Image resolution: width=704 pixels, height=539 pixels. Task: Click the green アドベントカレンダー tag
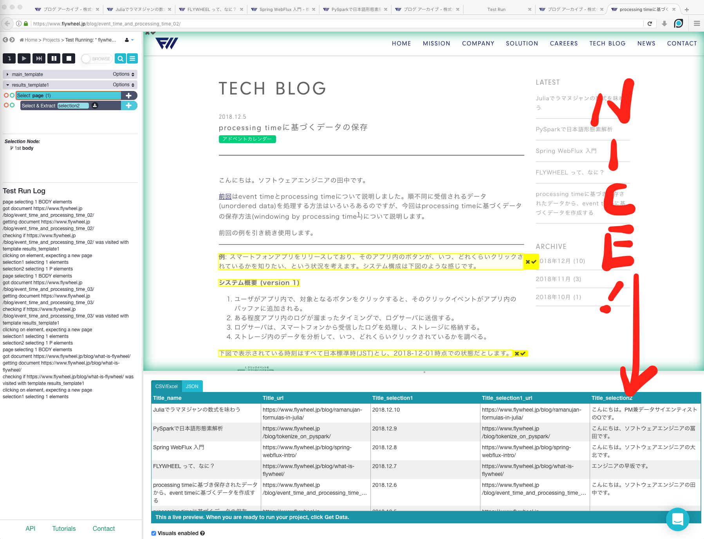click(247, 139)
